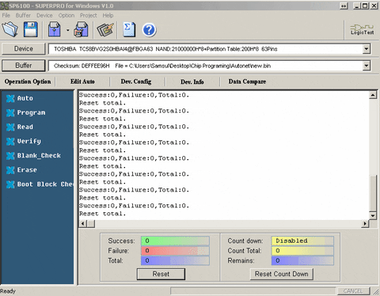Expand the TOSHIBA device dropdown

coord(367,49)
